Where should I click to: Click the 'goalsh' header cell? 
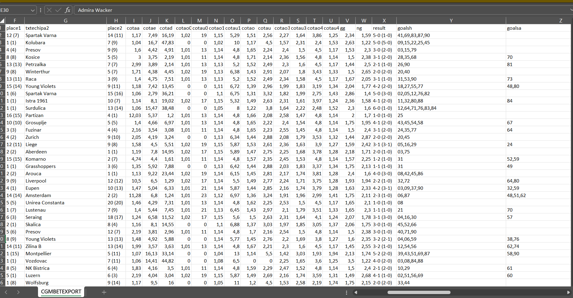(x=451, y=28)
